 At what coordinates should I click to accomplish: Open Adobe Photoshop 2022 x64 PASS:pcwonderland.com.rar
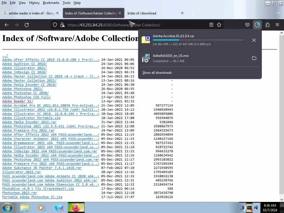pos(51,159)
